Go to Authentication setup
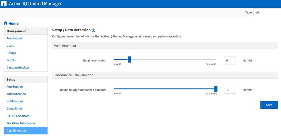The height and width of the screenshot is (136, 281). tap(16, 94)
